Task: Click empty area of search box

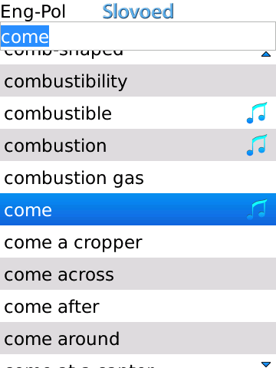Action: (163, 36)
